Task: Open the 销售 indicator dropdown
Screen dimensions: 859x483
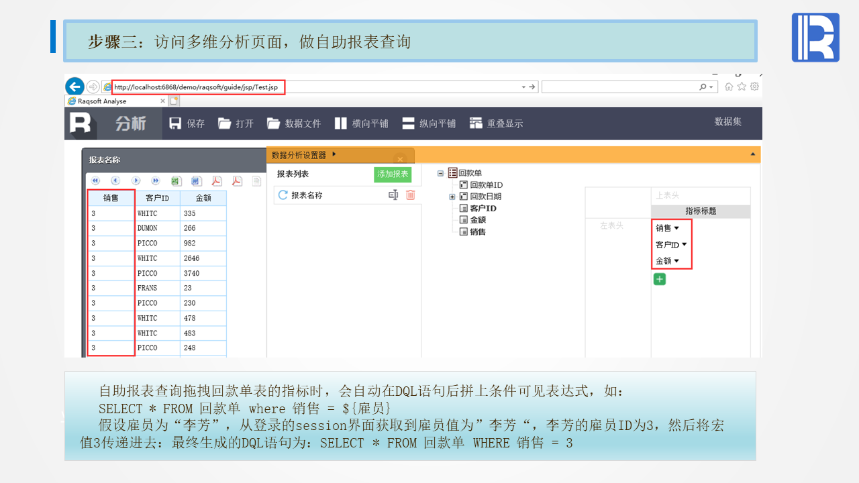Action: [x=676, y=228]
